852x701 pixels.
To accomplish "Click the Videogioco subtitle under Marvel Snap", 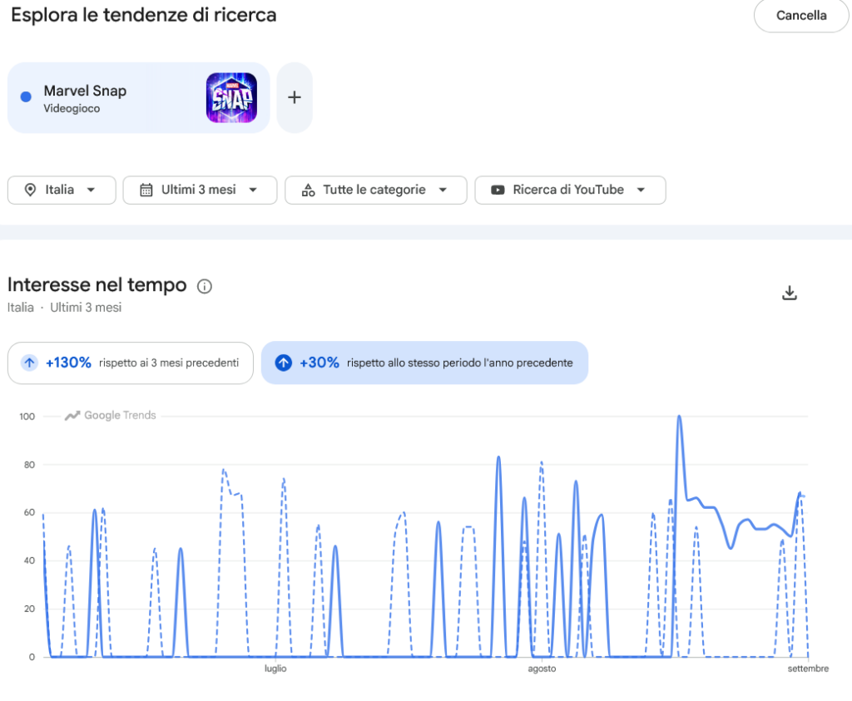I will click(72, 109).
